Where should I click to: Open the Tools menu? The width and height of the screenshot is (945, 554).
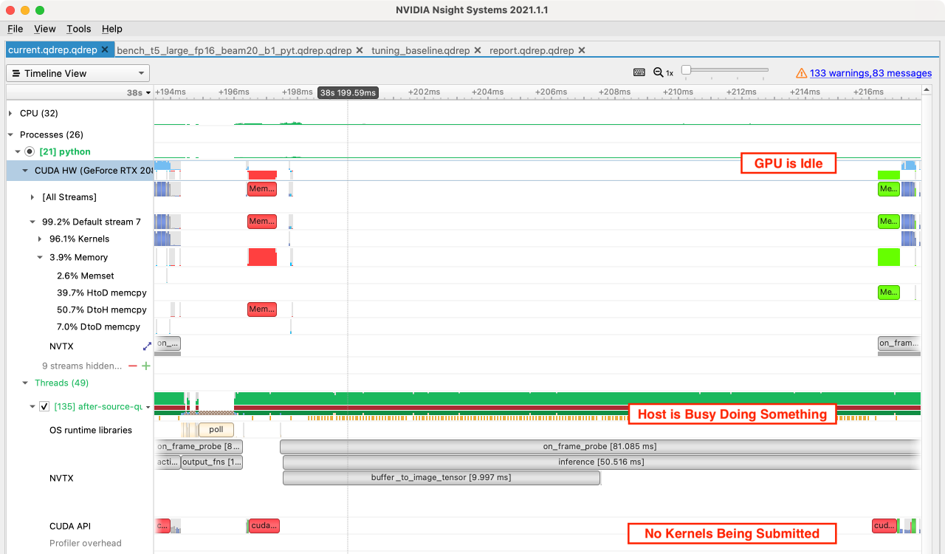click(79, 29)
